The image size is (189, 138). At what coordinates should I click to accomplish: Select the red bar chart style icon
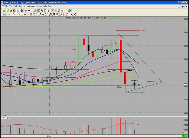coord(15,15)
